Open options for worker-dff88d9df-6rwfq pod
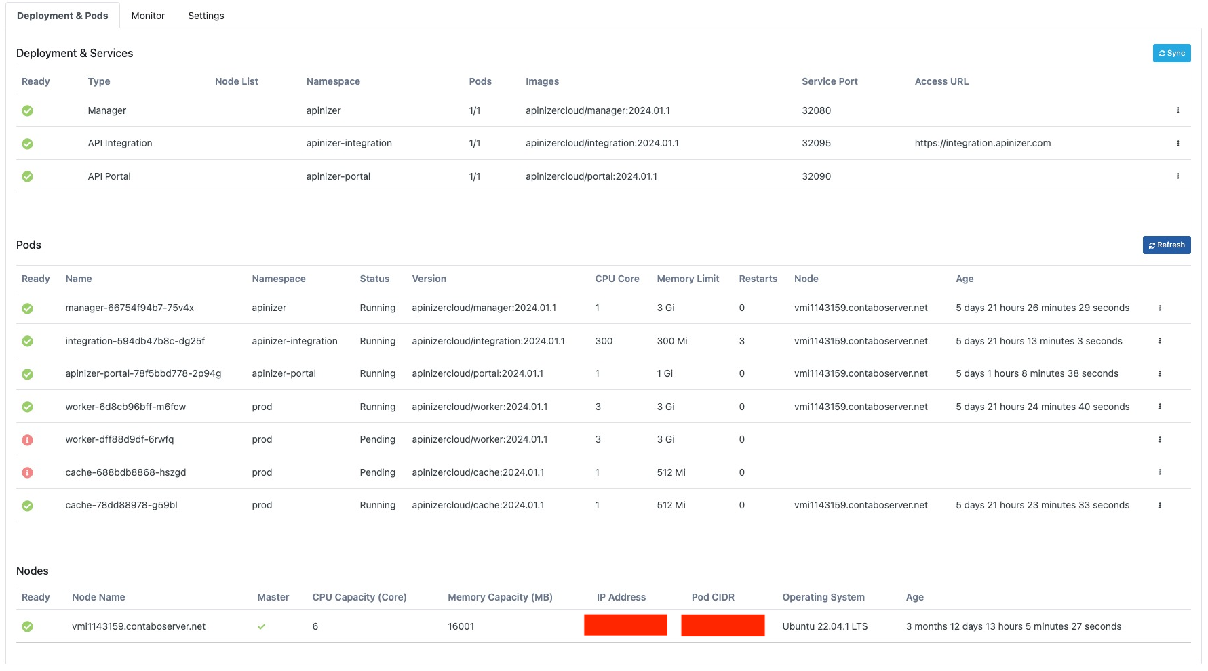Viewport: 1208px width, 671px height. (1159, 440)
